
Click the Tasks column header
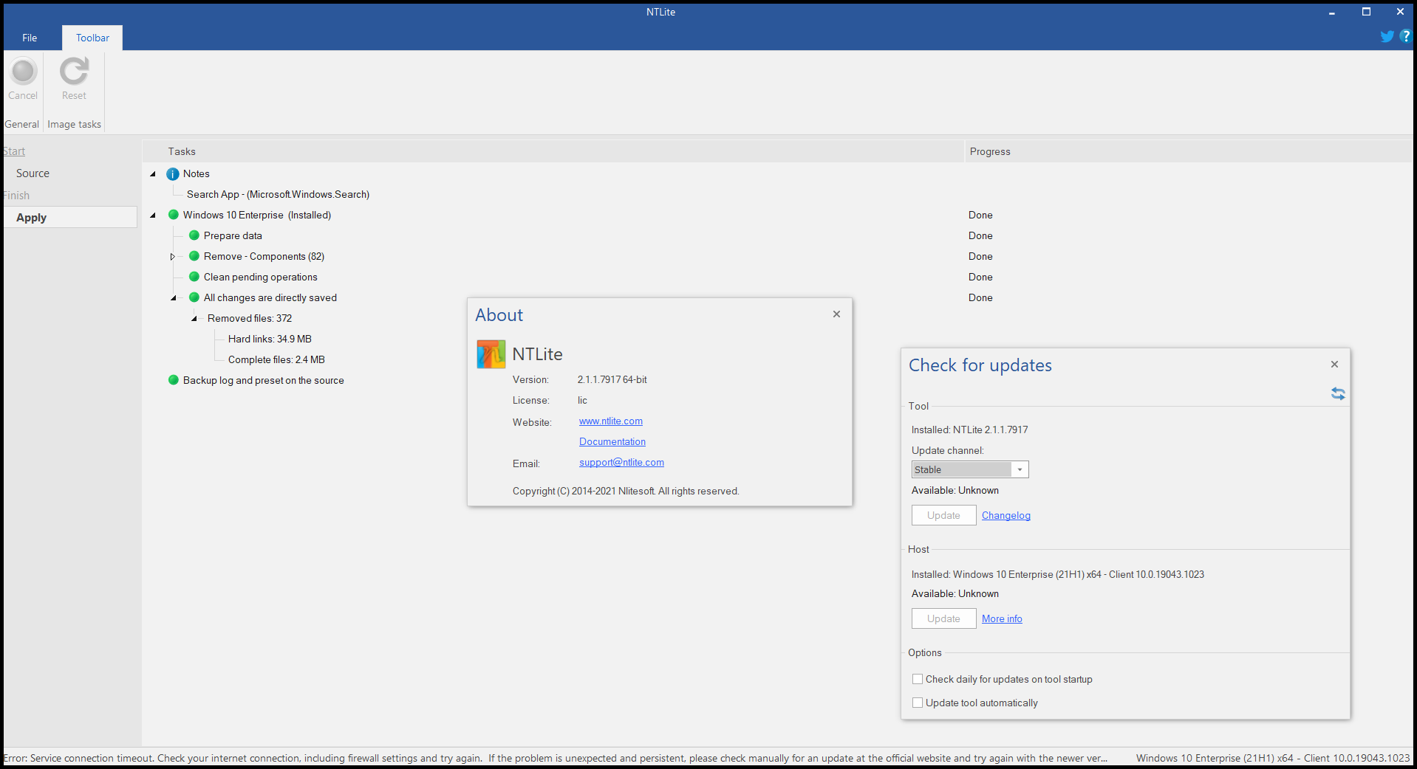pos(553,151)
